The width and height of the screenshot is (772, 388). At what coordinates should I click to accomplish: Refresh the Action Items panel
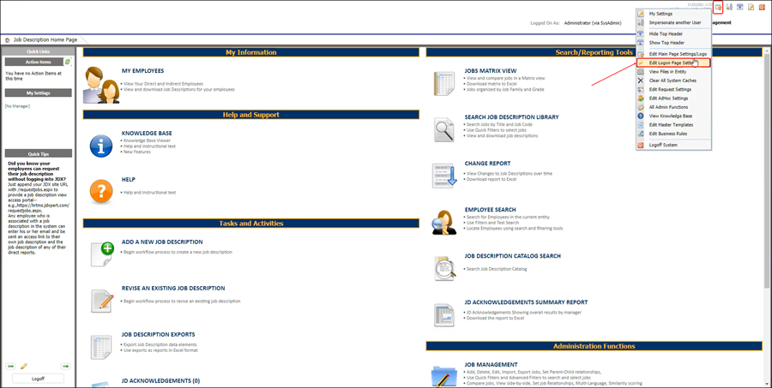coord(68,62)
